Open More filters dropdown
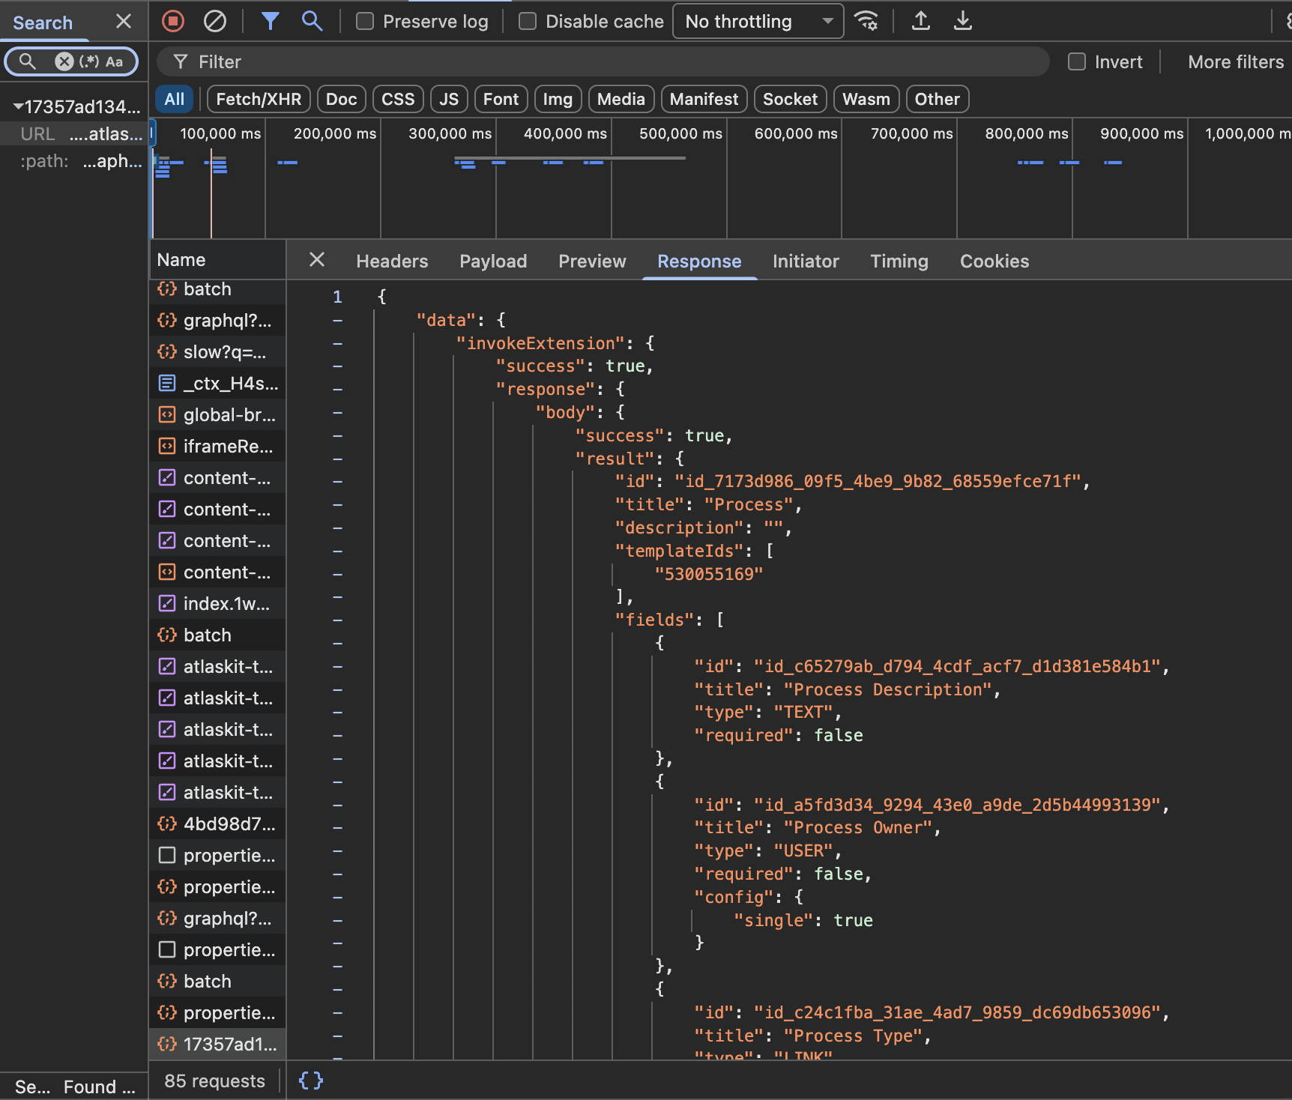 [1236, 61]
